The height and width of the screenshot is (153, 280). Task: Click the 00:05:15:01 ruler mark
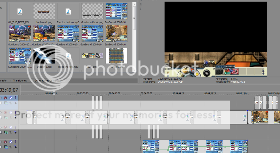242,93
